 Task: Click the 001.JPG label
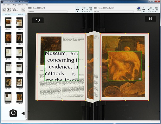(8, 14)
